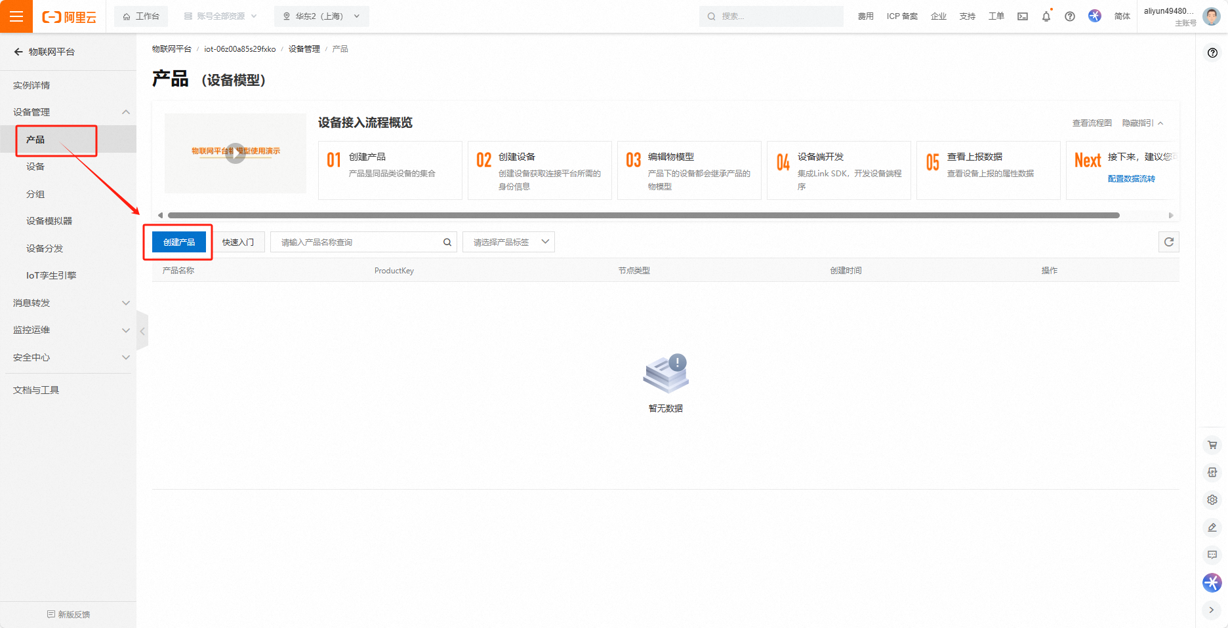Click the search magnifier in product name field
The width and height of the screenshot is (1228, 628).
(x=447, y=242)
